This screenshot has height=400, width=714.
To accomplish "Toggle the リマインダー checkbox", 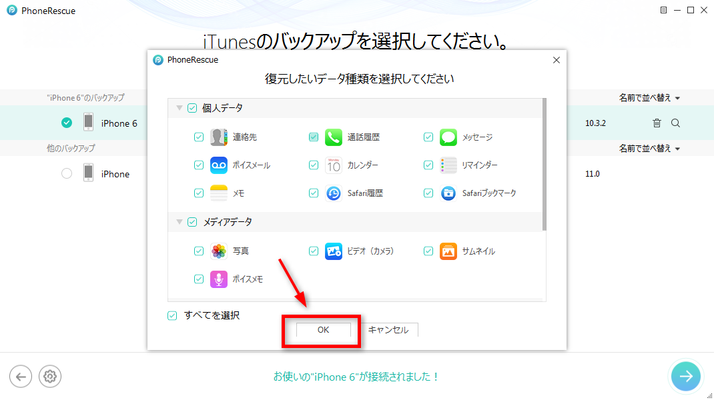I will coord(428,165).
